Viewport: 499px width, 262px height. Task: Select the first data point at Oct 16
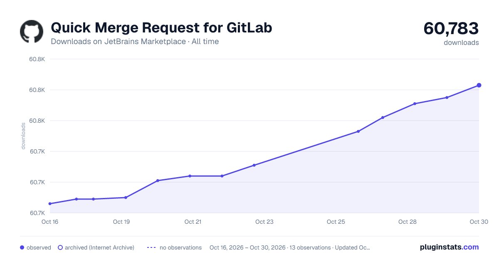click(x=50, y=204)
